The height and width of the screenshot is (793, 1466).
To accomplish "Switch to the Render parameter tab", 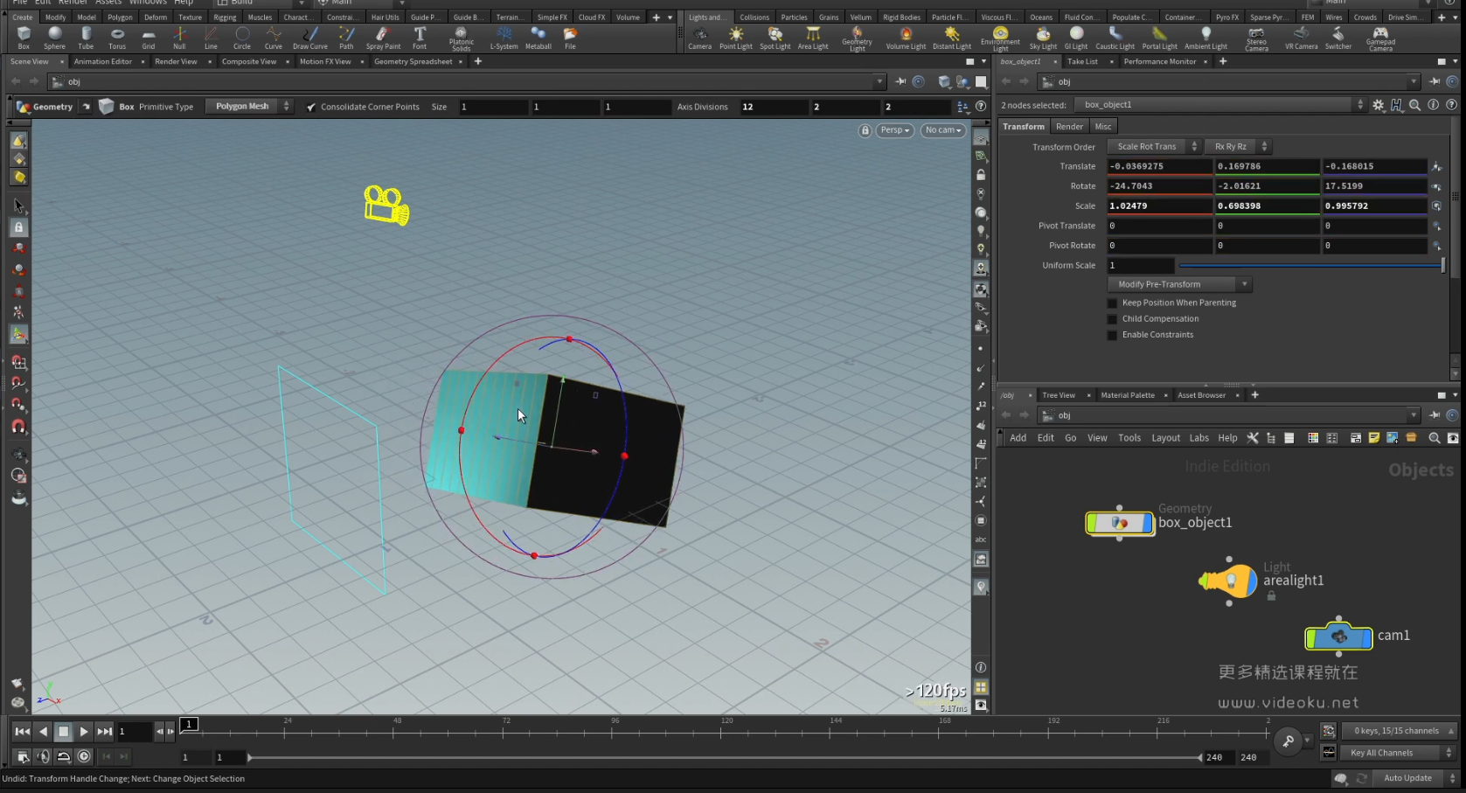I will coord(1069,127).
